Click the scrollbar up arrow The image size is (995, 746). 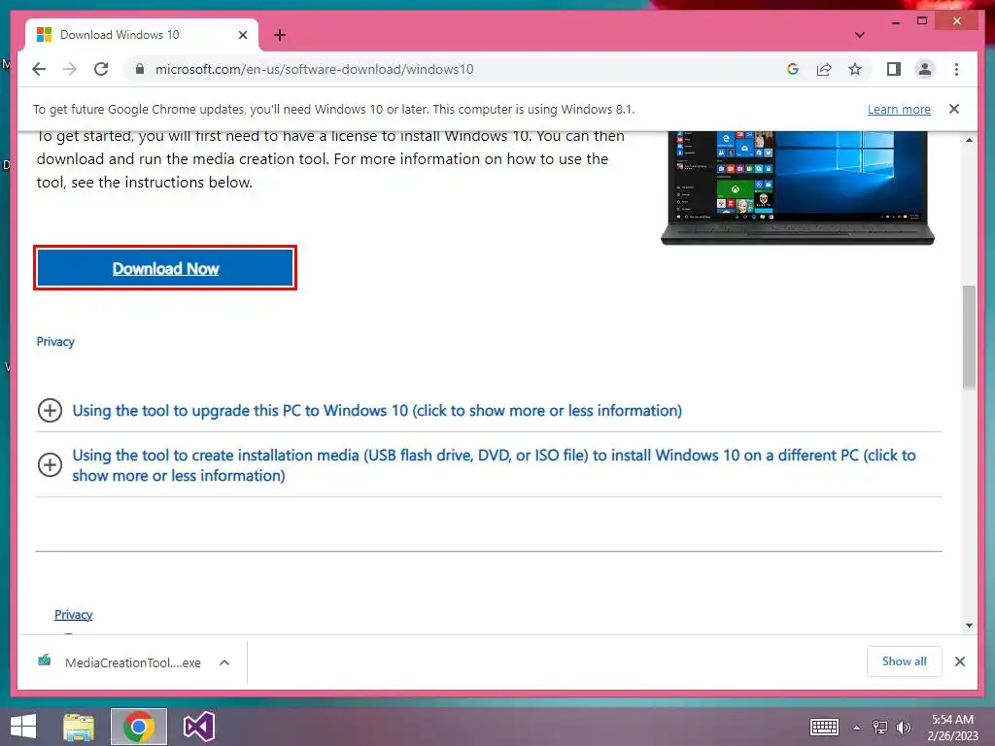969,140
